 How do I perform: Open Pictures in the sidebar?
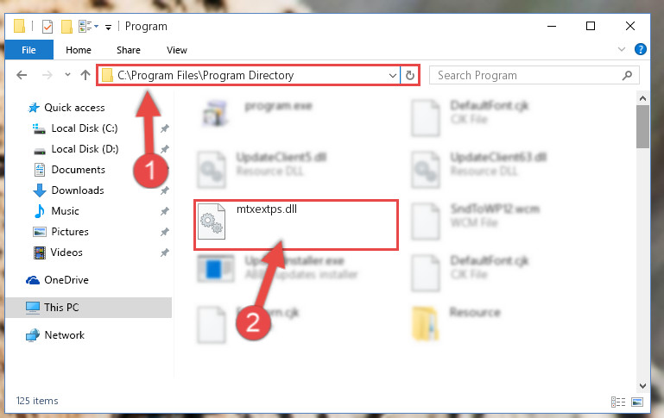tap(70, 232)
